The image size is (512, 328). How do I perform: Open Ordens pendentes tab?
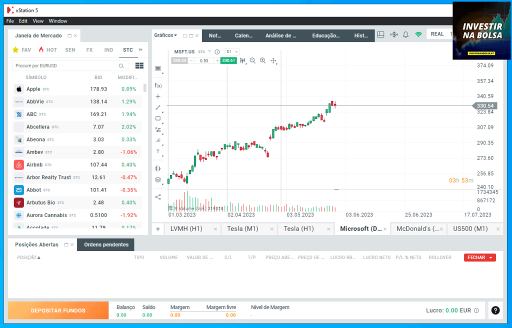(106, 244)
